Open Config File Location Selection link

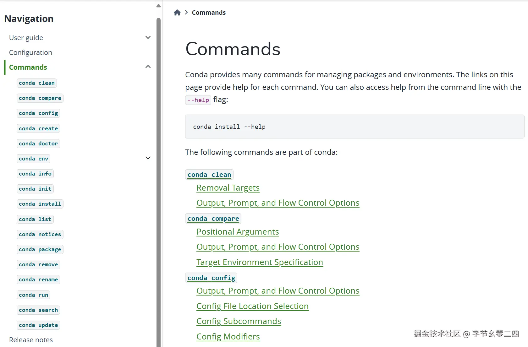click(x=252, y=306)
